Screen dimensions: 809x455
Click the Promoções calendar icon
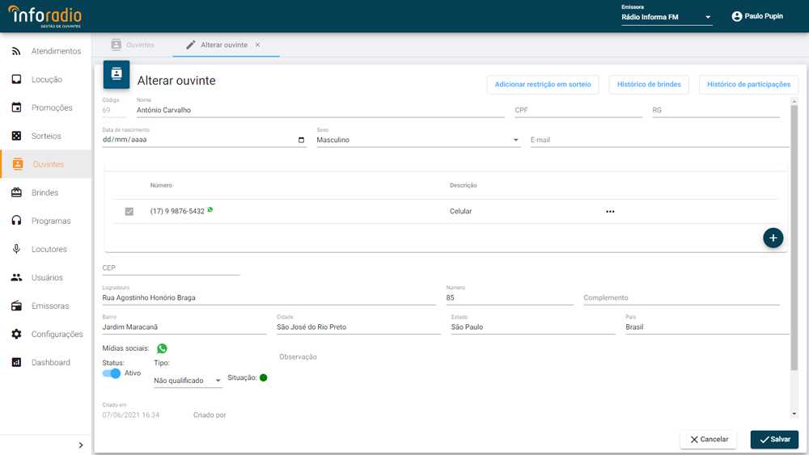[16, 107]
